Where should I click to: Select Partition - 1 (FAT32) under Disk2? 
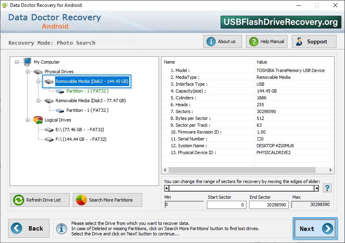87,91
